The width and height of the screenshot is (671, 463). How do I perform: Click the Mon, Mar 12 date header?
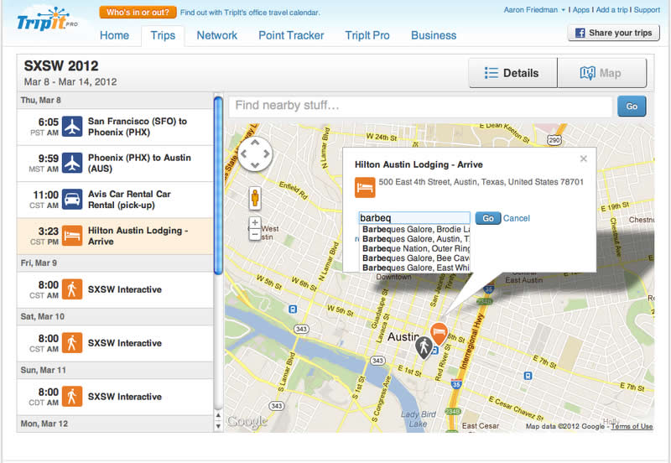click(115, 424)
